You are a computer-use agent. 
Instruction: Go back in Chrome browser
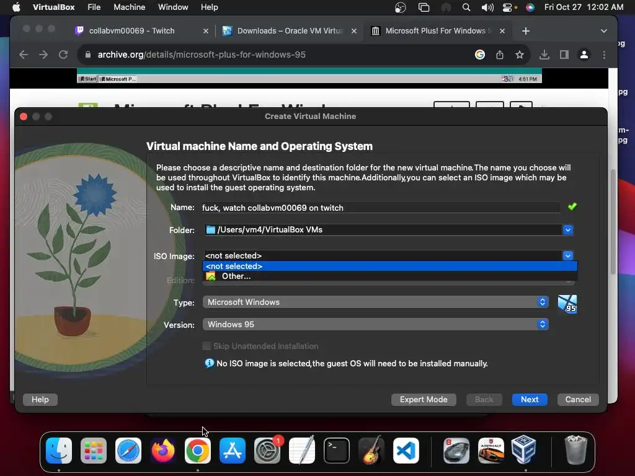point(24,55)
